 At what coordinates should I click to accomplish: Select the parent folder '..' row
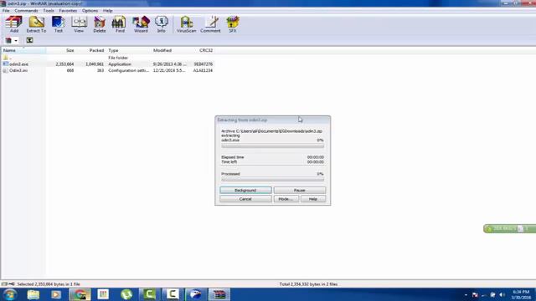click(108, 58)
